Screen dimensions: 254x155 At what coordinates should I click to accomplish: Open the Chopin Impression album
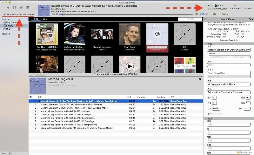[x=102, y=34]
